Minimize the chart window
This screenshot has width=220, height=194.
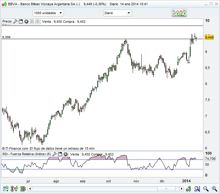tap(206, 4)
